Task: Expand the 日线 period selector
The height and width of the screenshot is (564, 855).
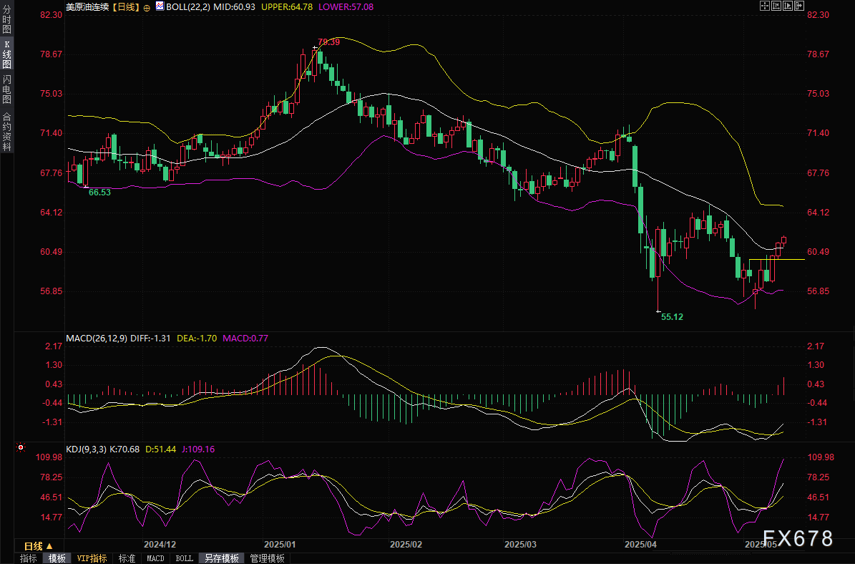Action: [x=34, y=545]
